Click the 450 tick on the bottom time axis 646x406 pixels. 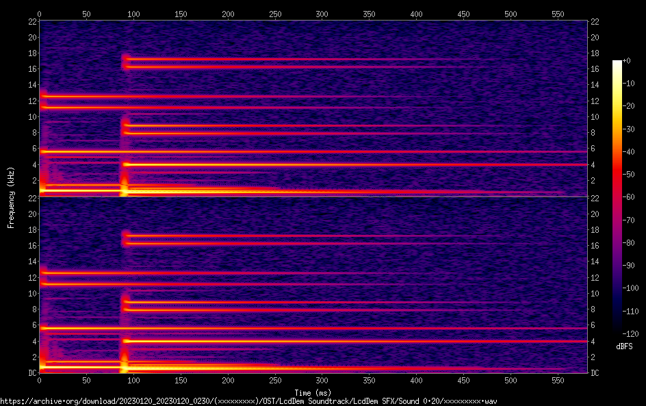(463, 380)
